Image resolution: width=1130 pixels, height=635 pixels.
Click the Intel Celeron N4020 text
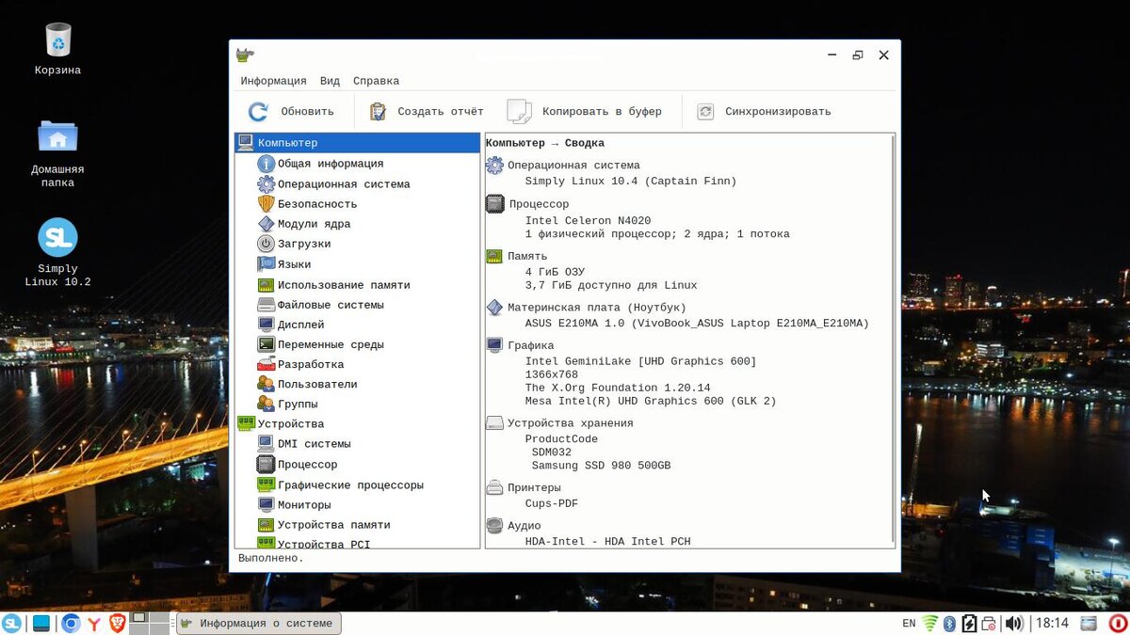(x=588, y=221)
